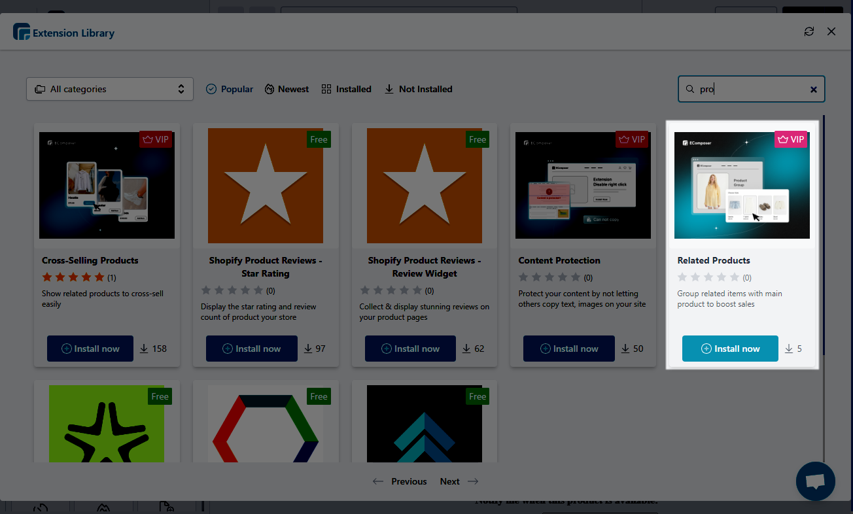Click 'Protect your content' description text
853x514 pixels.
[582, 299]
